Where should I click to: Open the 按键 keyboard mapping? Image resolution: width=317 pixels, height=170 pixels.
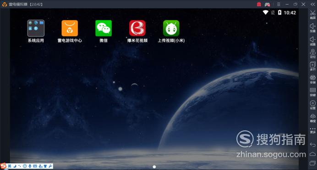312,92
